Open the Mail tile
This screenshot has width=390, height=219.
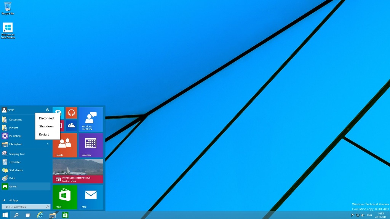coord(91,197)
